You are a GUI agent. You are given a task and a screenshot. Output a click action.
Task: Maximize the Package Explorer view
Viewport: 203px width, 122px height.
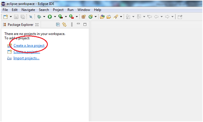click(85, 24)
